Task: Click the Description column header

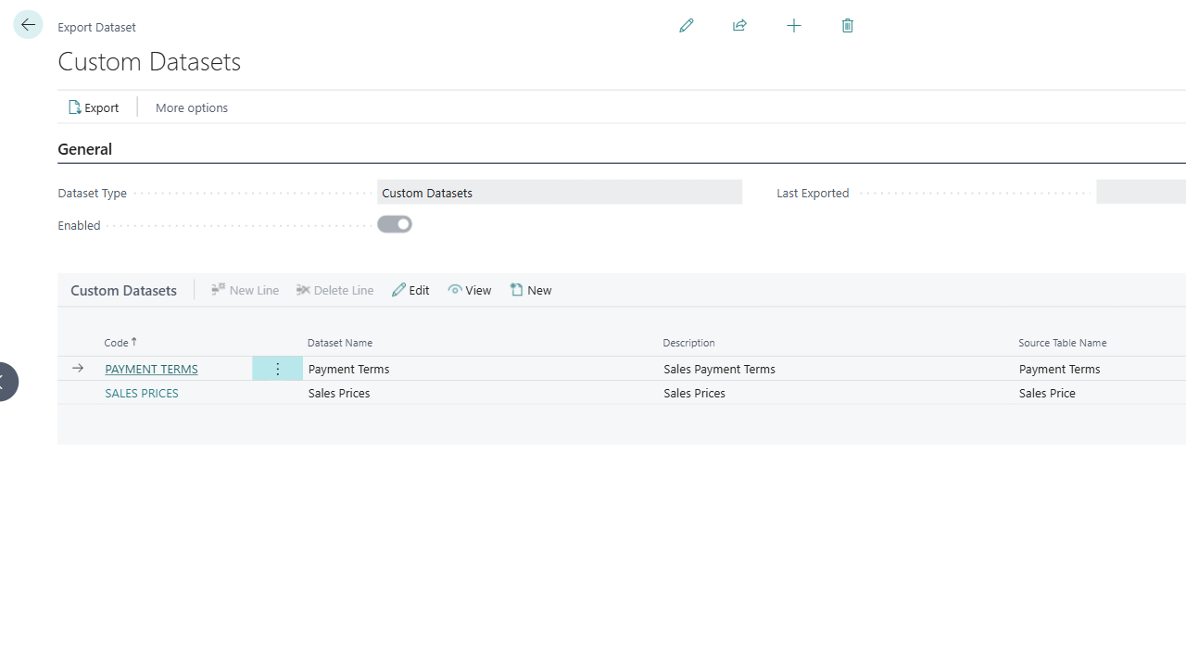Action: coord(689,343)
